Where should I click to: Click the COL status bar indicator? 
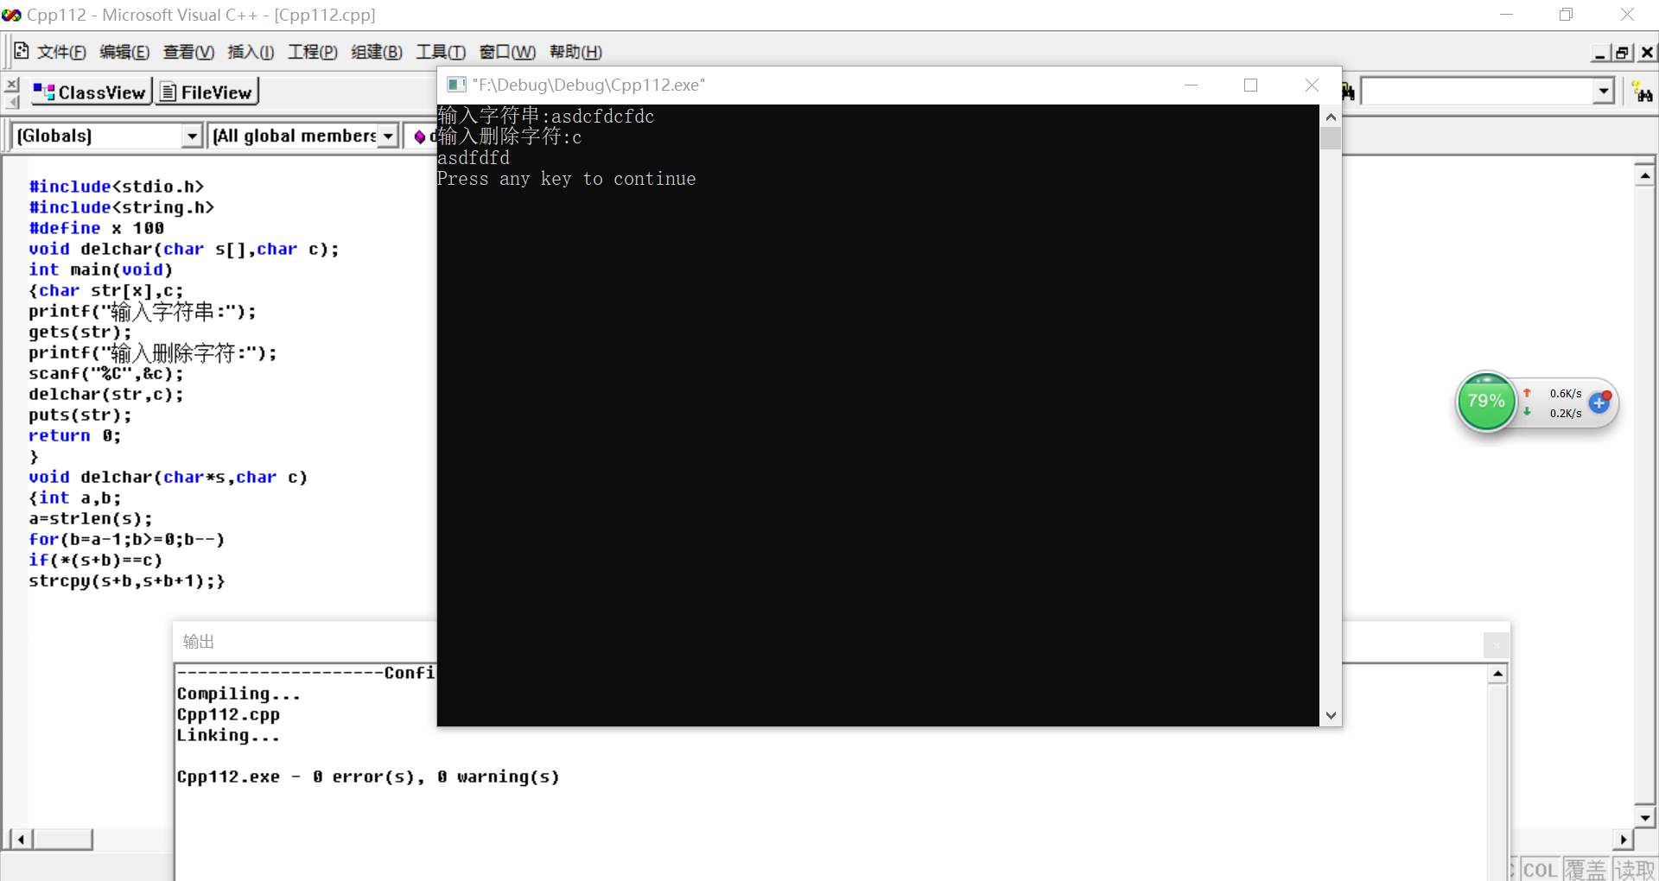1540,869
